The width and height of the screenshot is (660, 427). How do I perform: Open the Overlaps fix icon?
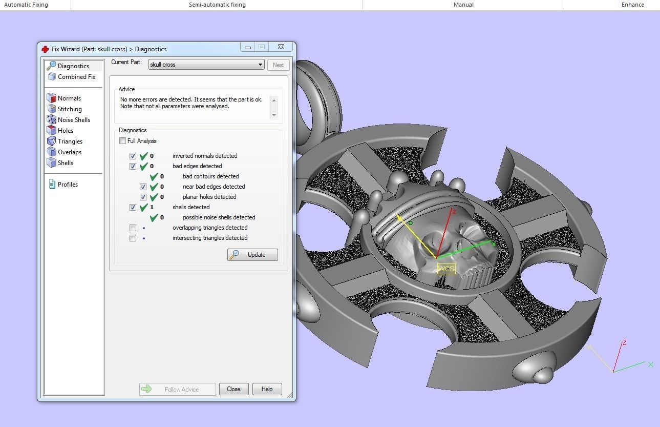pos(51,152)
